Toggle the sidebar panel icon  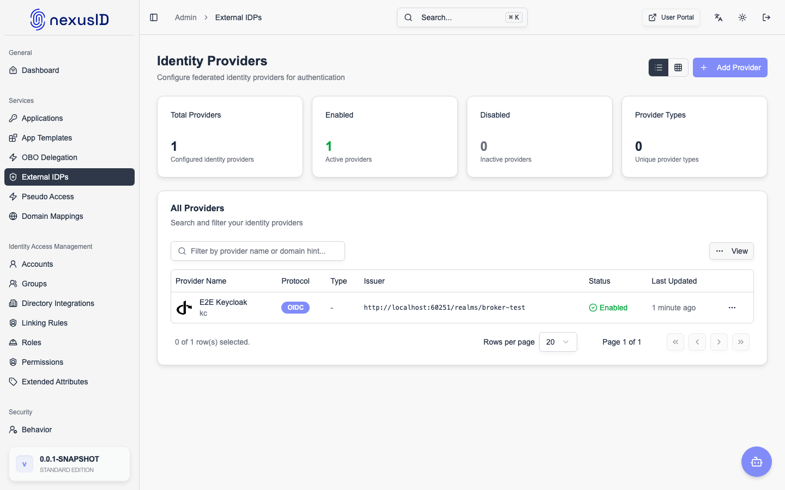[x=154, y=17]
